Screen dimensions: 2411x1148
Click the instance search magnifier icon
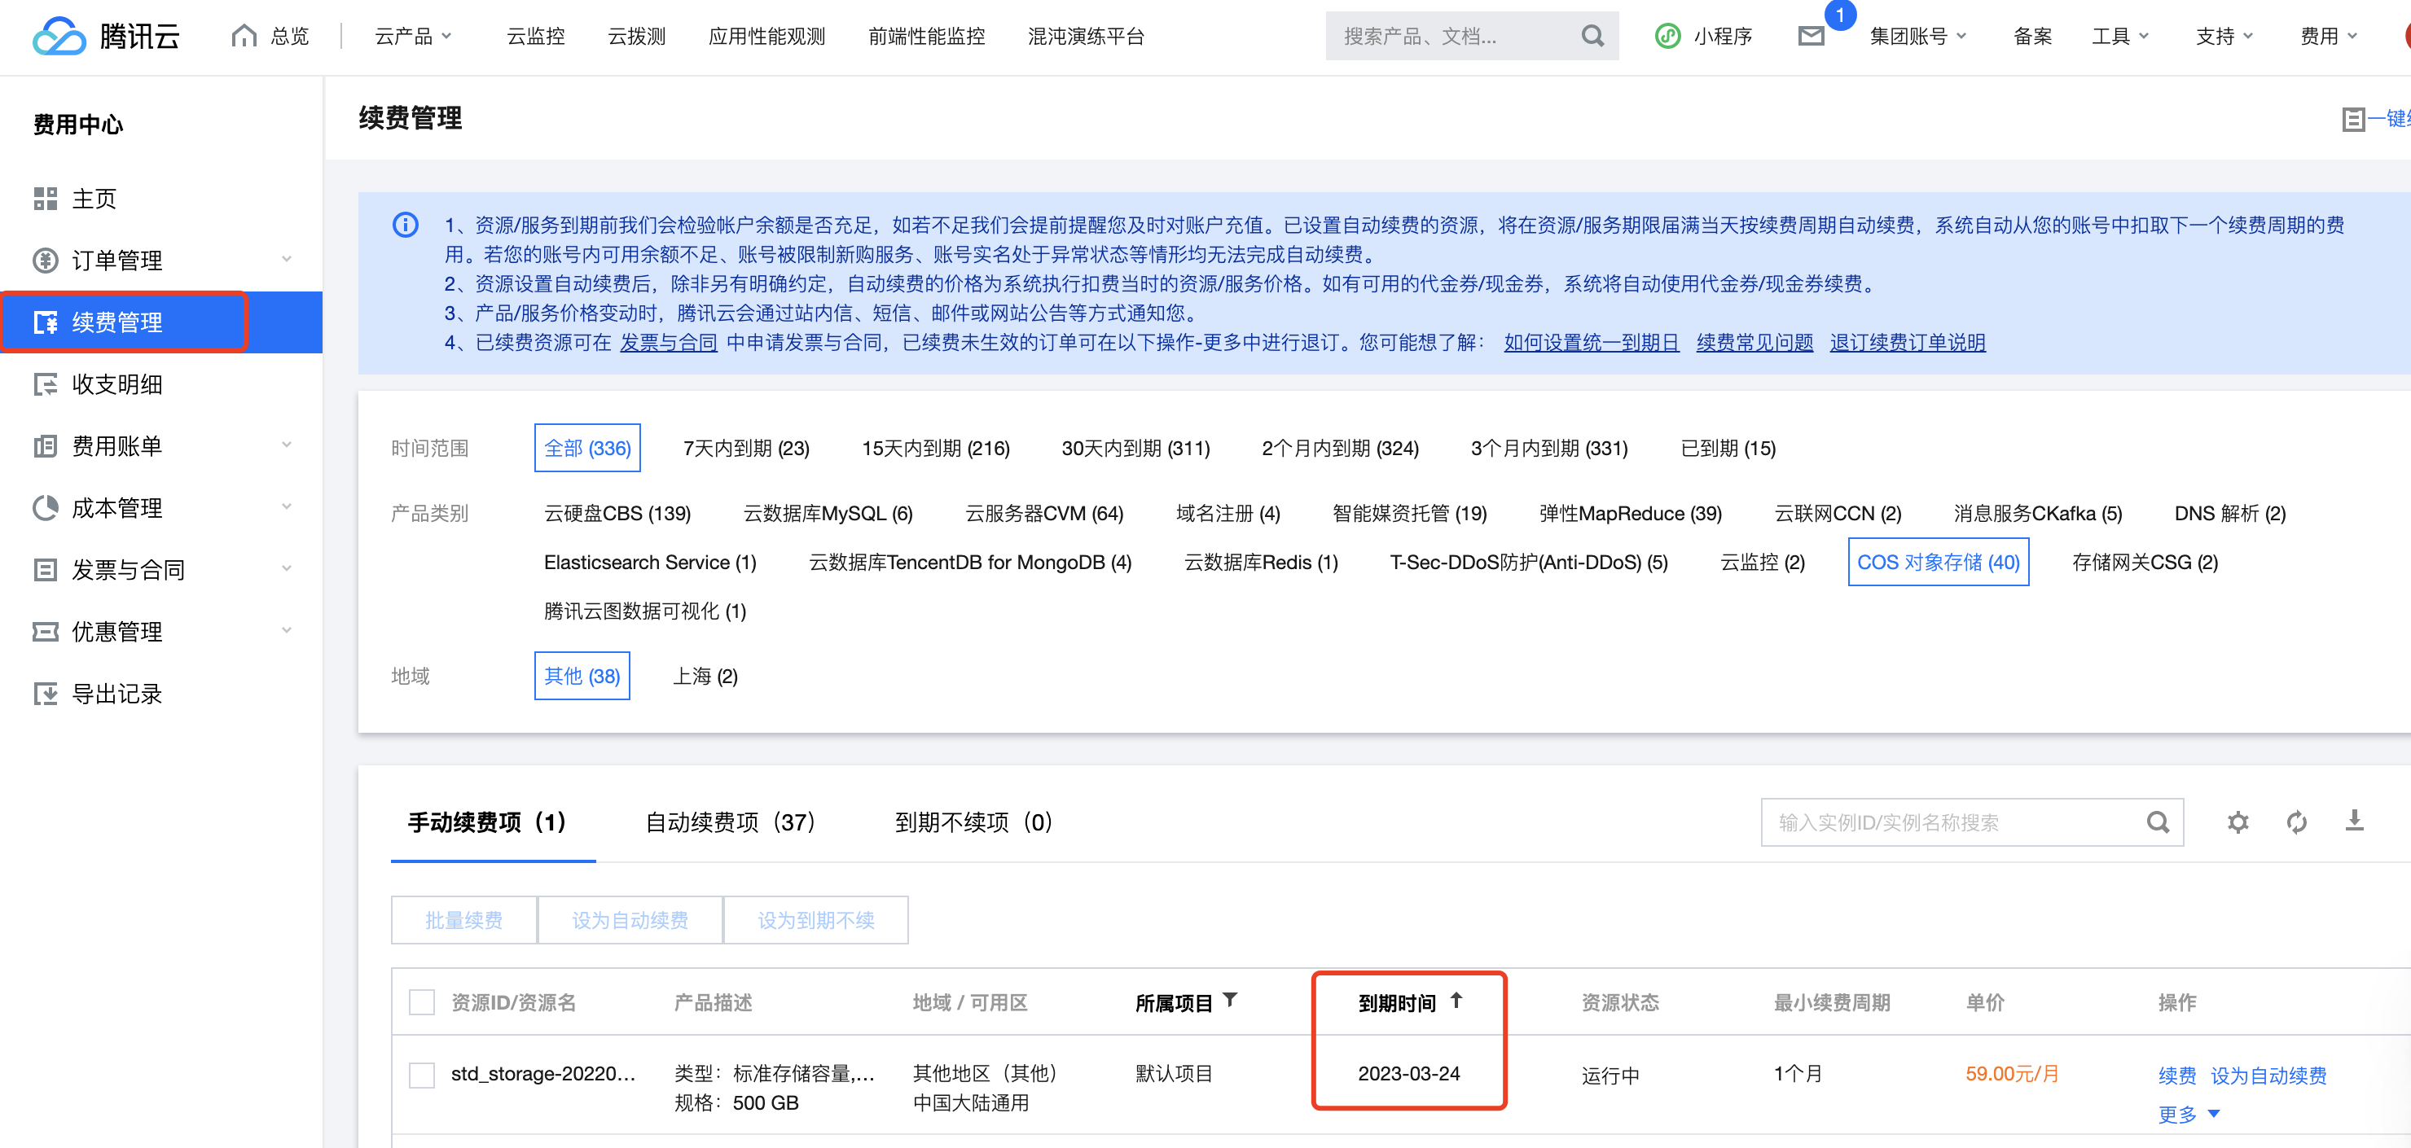pyautogui.click(x=2158, y=822)
